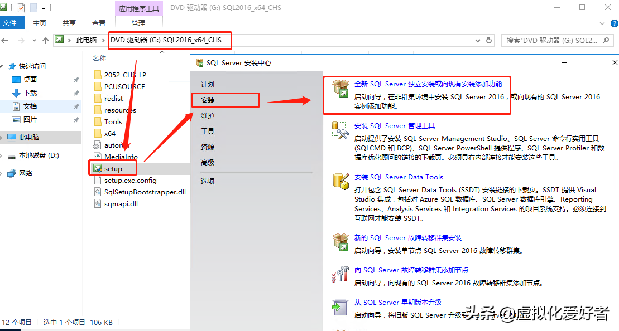
Task: Switch to the 主页 ribbon tab
Action: click(40, 23)
